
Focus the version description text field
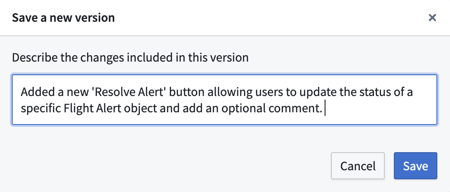(225, 100)
